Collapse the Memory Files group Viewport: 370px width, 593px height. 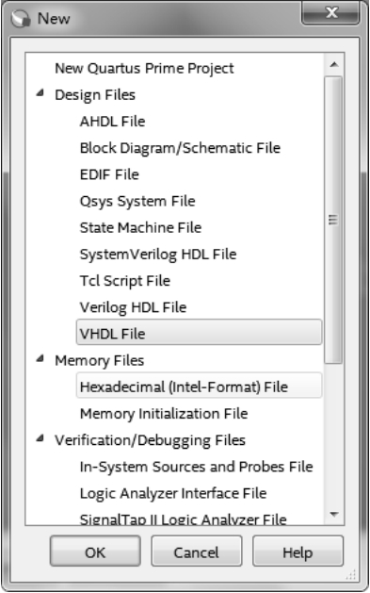point(40,358)
